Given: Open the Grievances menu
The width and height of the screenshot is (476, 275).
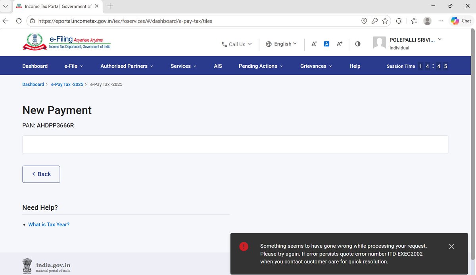Looking at the screenshot, I should 316,66.
